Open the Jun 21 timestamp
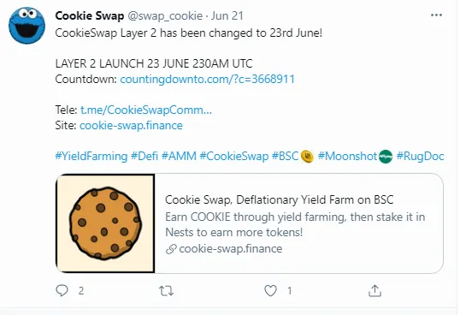Image resolution: width=460 pixels, height=315 pixels. click(x=227, y=16)
